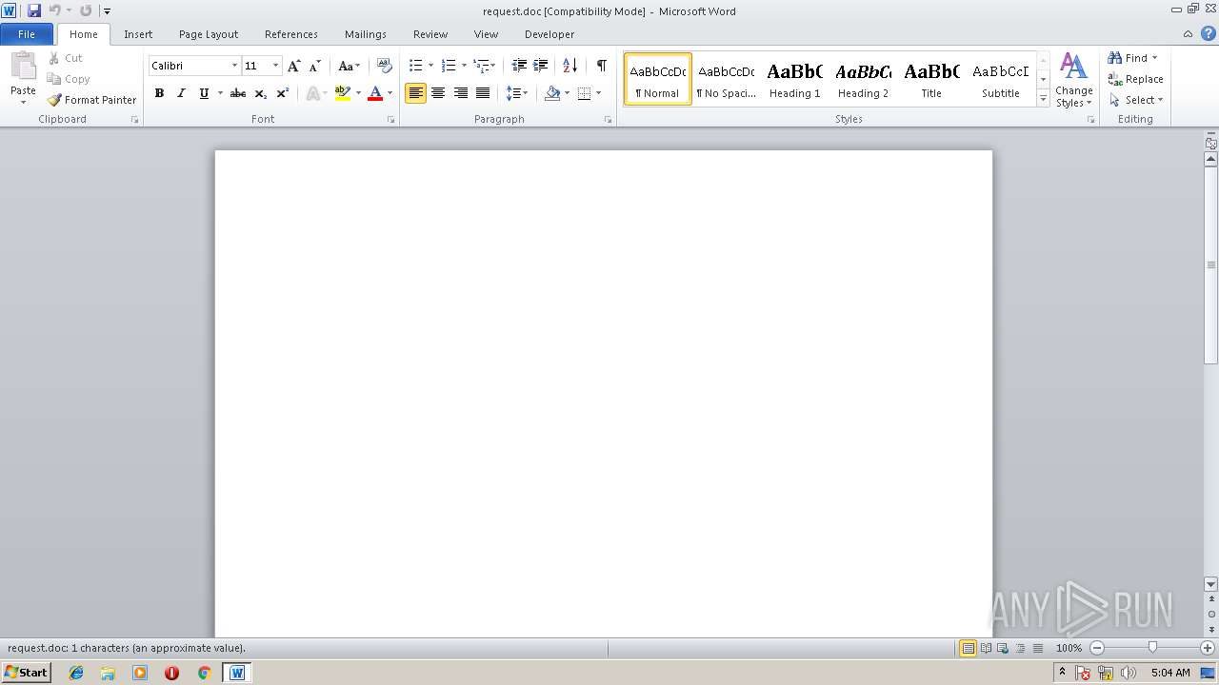Click the text Highlight Color button
This screenshot has width=1219, height=685.
tap(343, 93)
